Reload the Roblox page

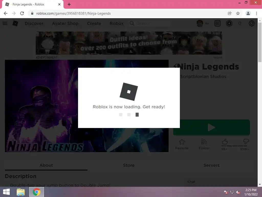click(22, 13)
